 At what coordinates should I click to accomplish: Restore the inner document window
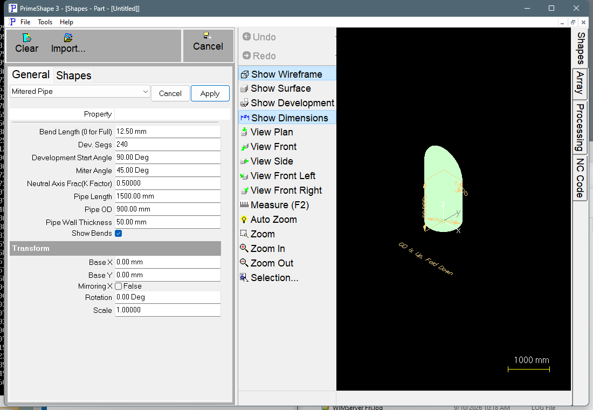(x=573, y=22)
